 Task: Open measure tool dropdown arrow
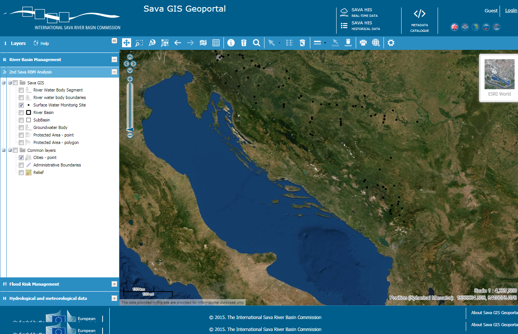click(325, 43)
